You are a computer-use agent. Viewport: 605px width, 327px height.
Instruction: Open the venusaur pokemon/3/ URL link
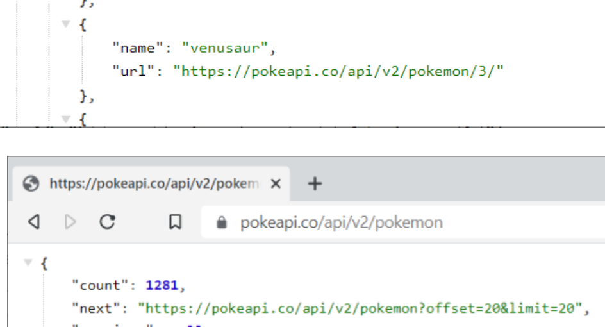[338, 71]
